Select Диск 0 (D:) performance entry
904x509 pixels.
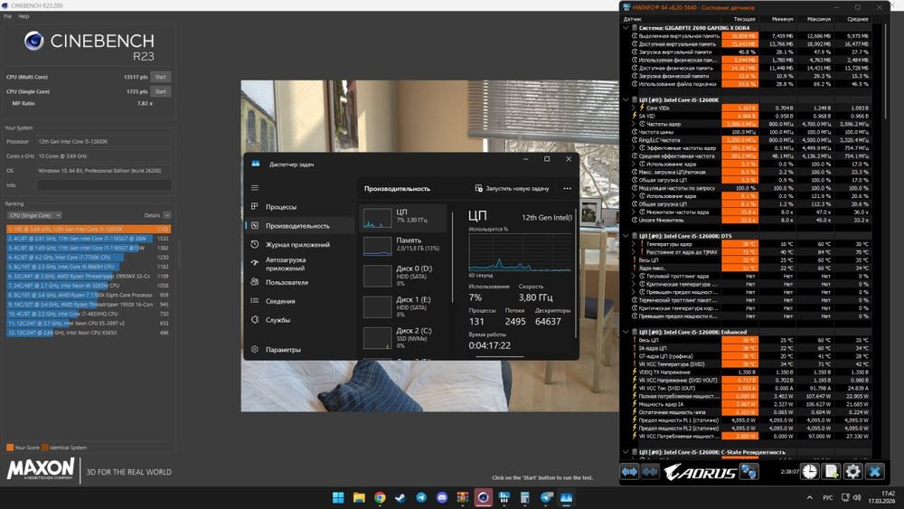403,276
